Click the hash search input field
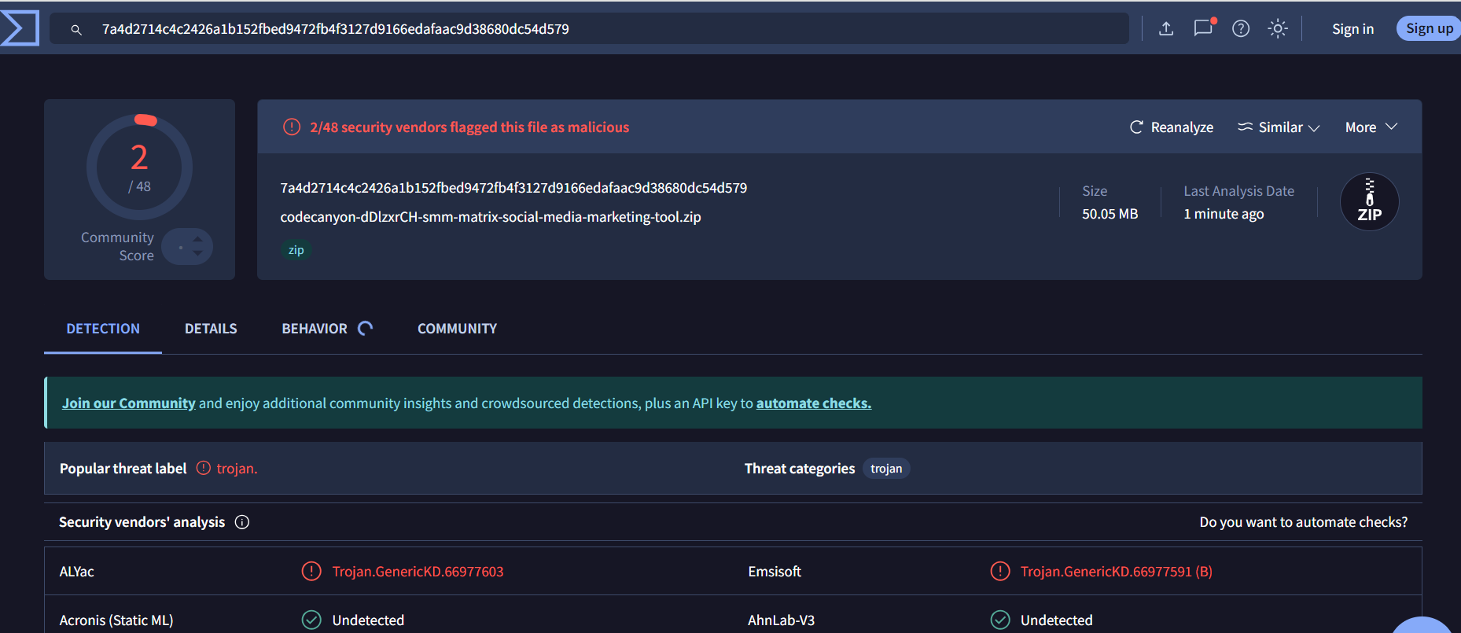Viewport: 1461px width, 633px height. 589,29
